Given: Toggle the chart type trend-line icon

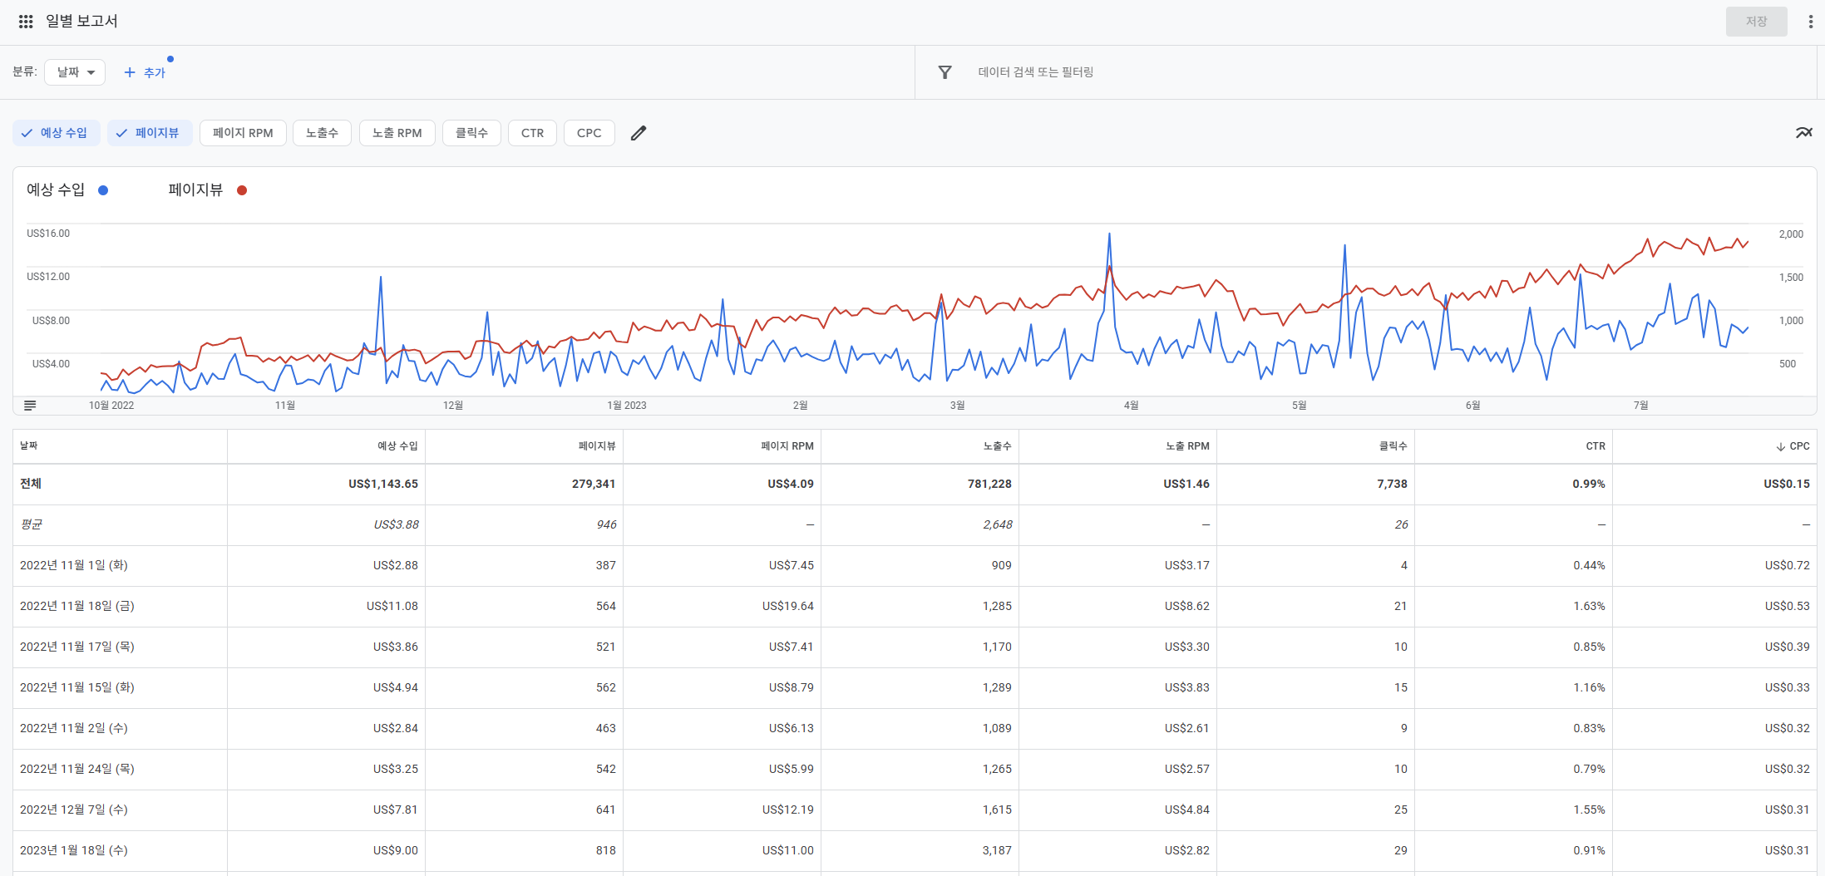Looking at the screenshot, I should (x=1803, y=133).
